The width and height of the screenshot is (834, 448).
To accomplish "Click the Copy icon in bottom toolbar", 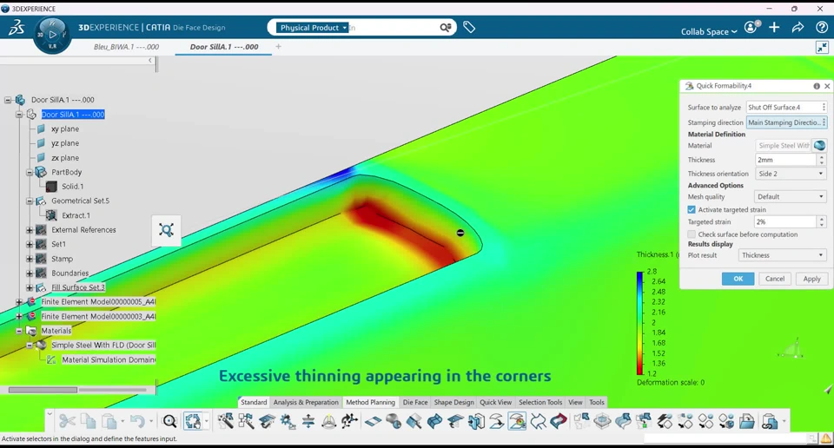I will coord(89,421).
